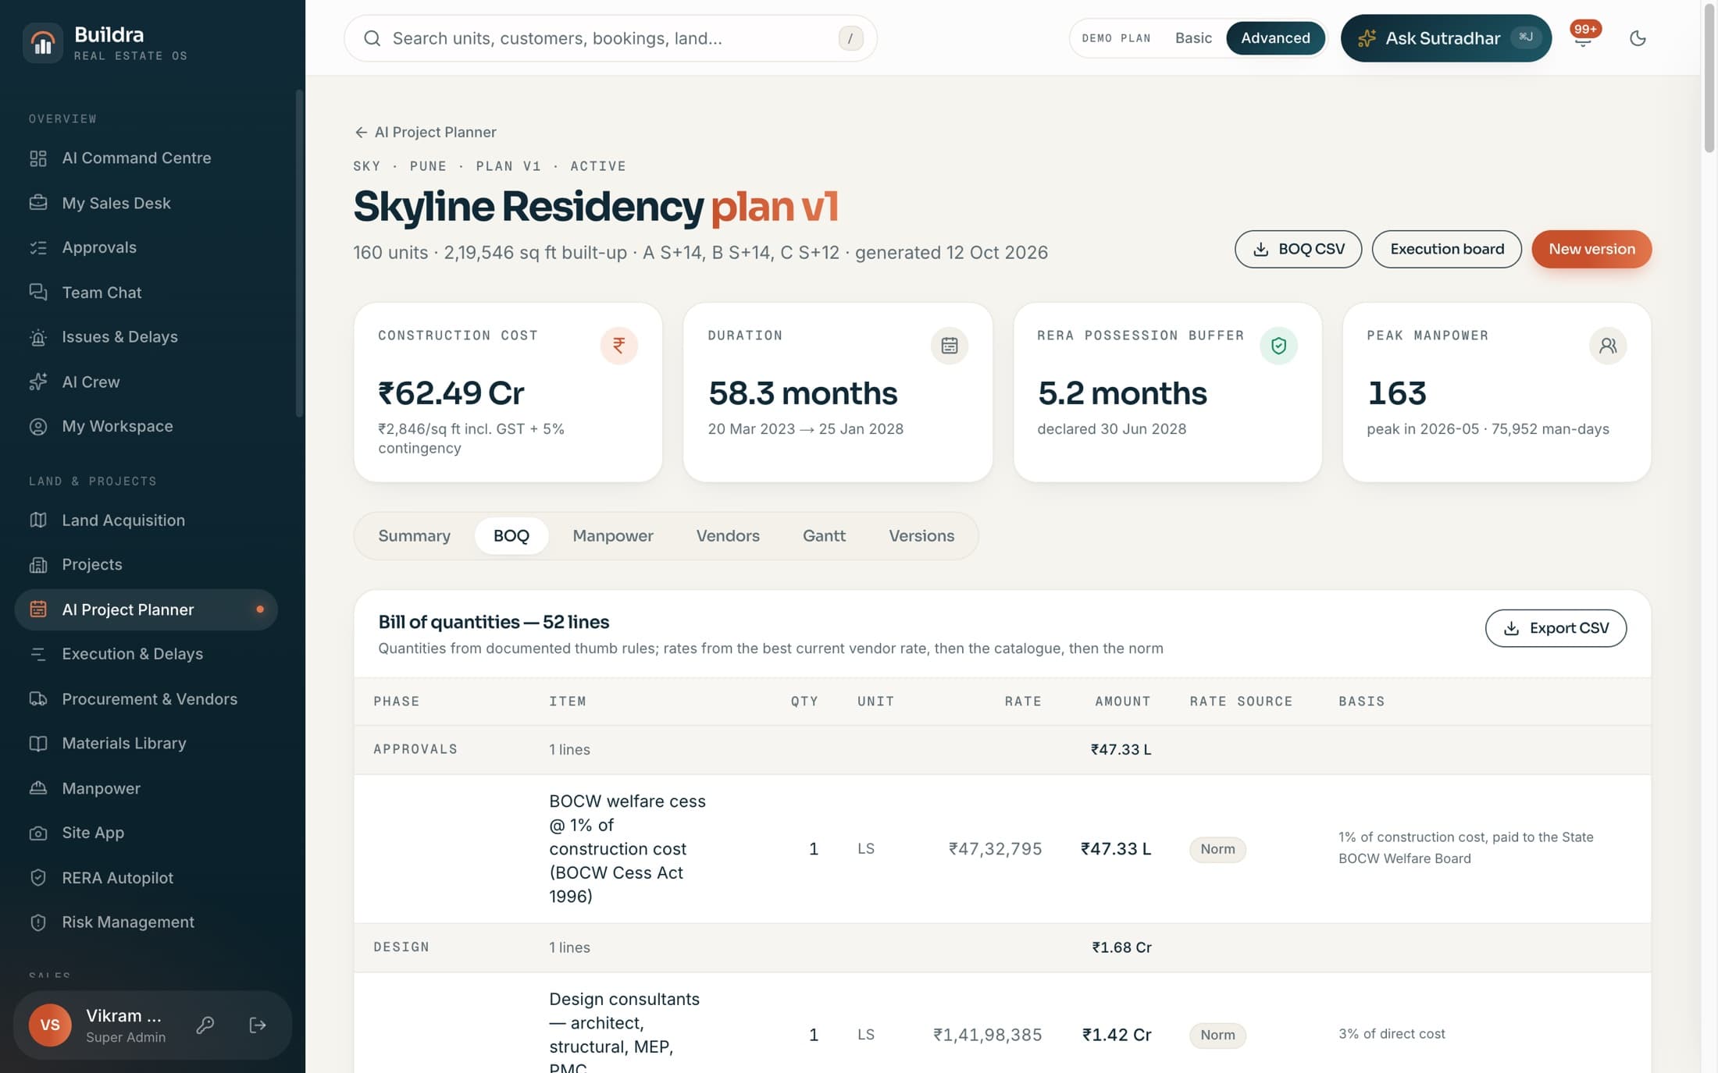Create a New version
This screenshot has width=1718, height=1073.
coord(1591,249)
